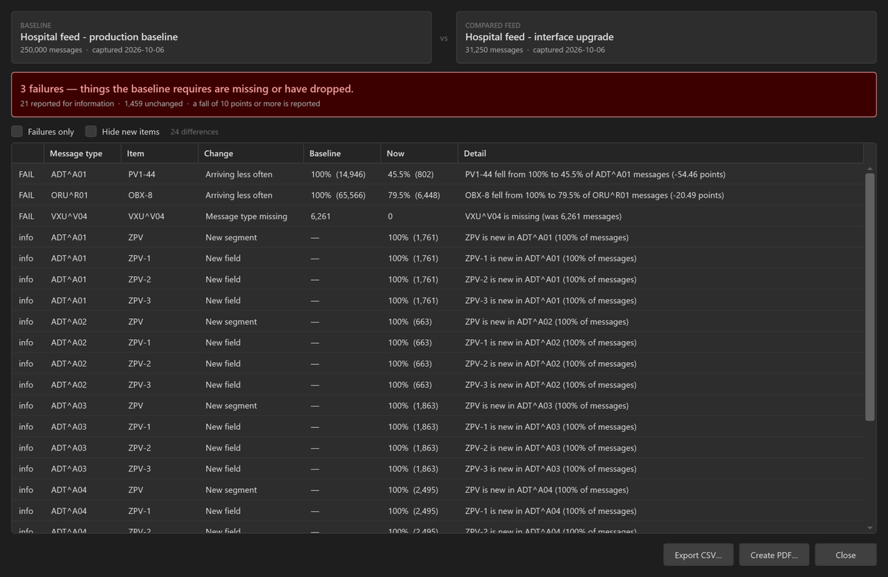Click the Detail column header
The image size is (888, 577).
click(x=660, y=153)
